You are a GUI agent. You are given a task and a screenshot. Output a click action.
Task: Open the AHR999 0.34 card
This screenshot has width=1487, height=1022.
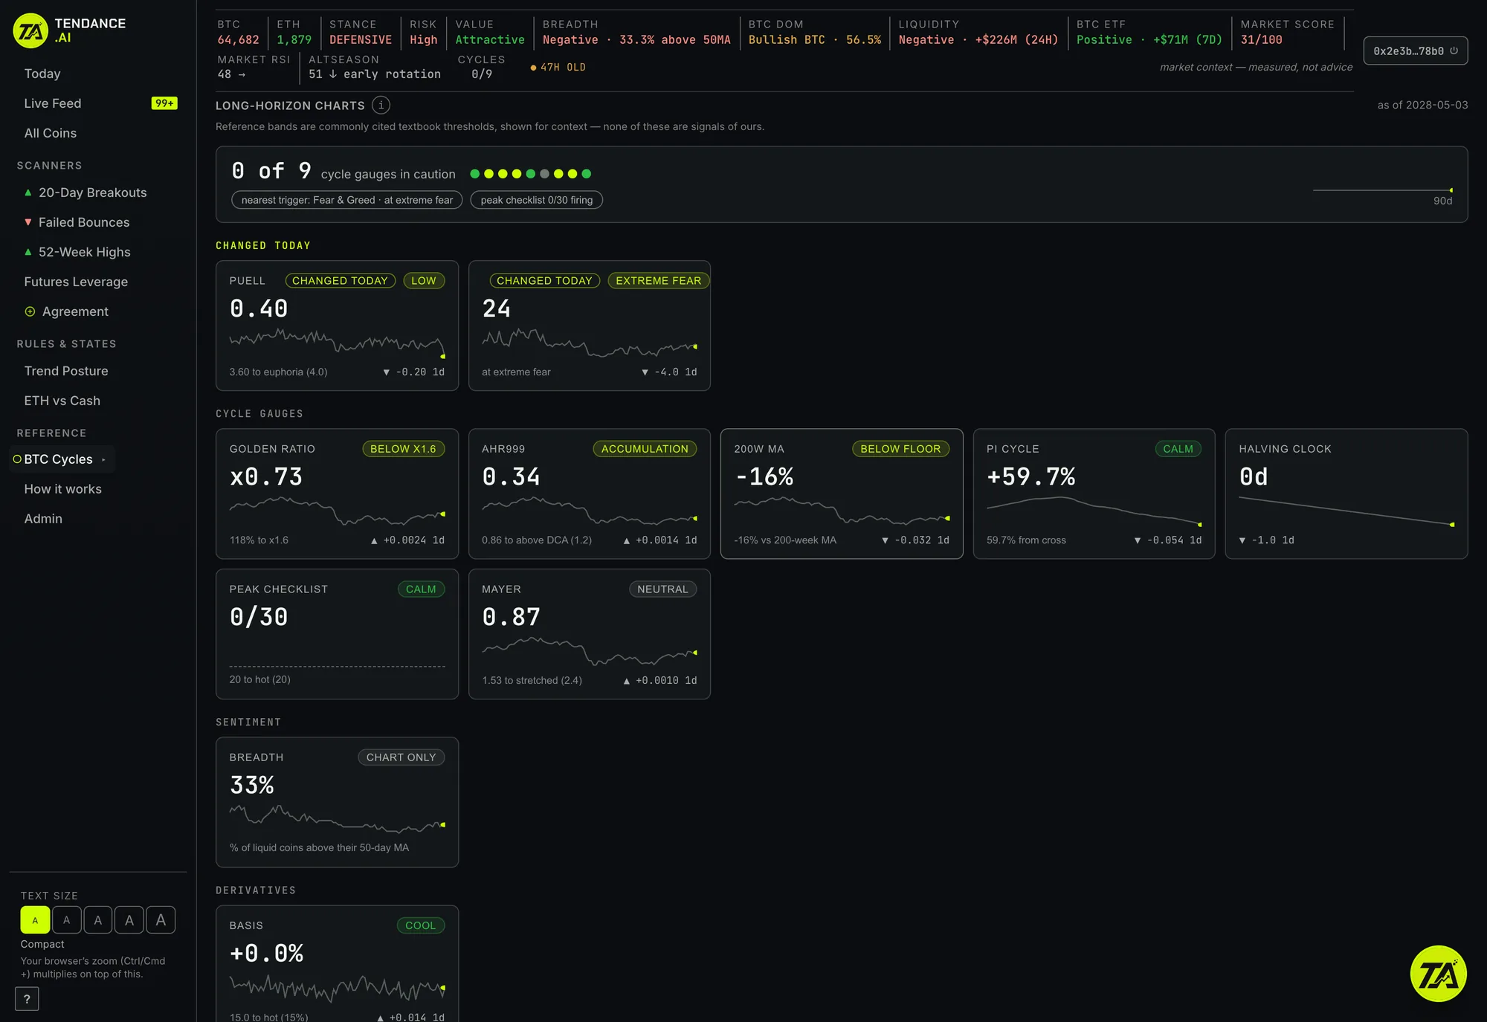590,494
